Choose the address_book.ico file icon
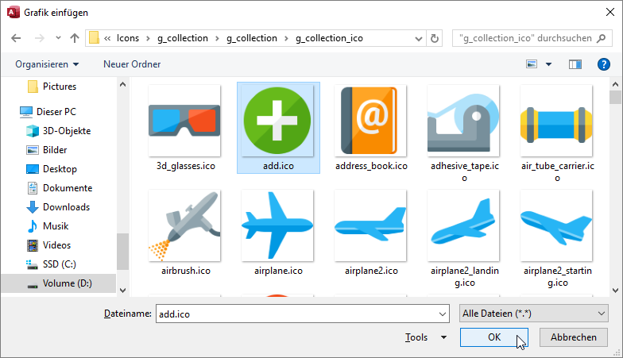 370,121
